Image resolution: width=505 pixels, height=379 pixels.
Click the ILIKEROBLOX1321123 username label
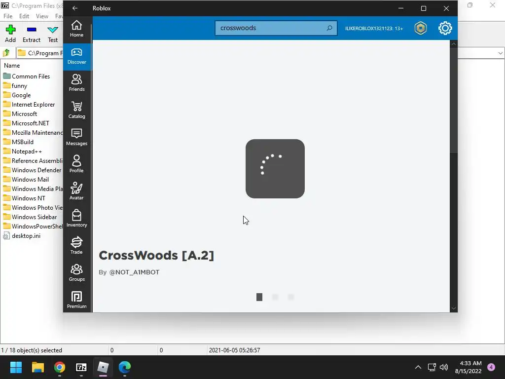click(374, 28)
